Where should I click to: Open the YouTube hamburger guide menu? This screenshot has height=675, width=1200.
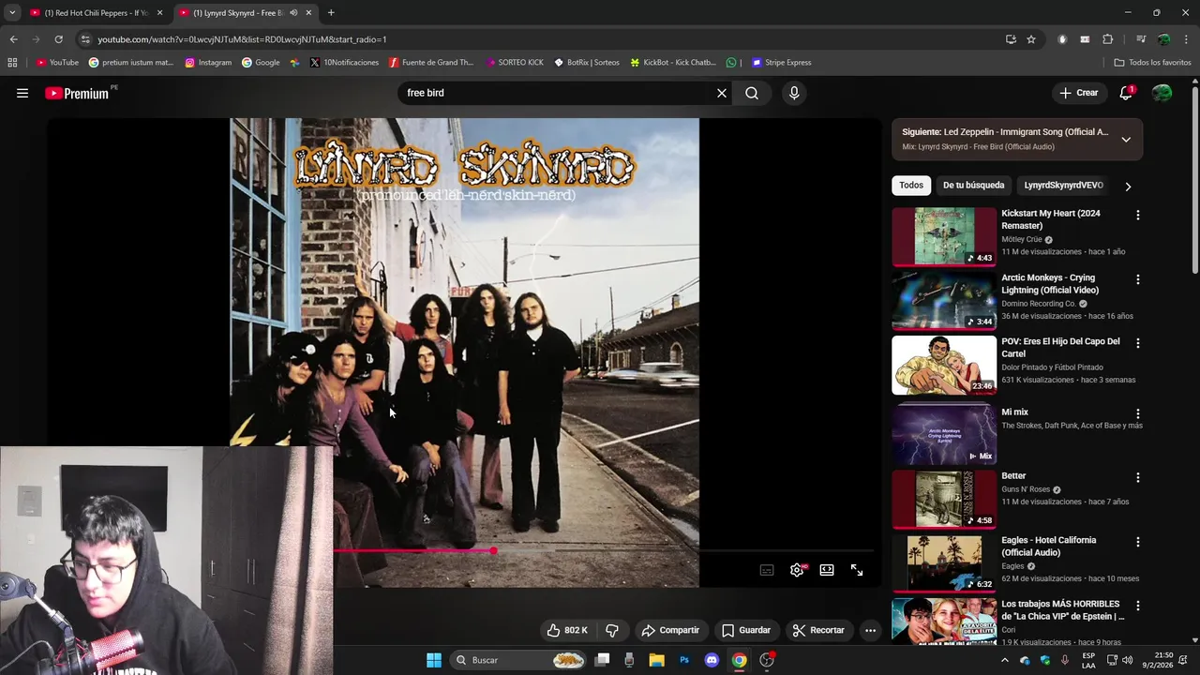(22, 93)
